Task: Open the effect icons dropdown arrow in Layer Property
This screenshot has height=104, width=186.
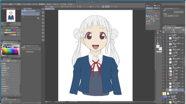Action: click(183, 12)
